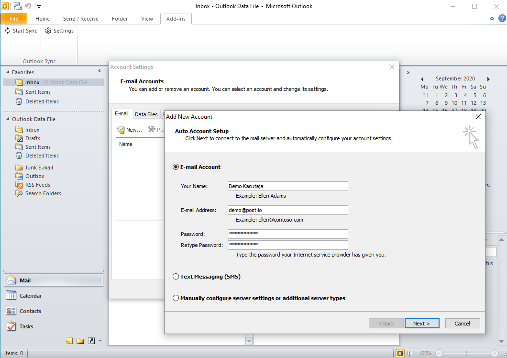Select Manually configure server settings option
This screenshot has width=507, height=358.
(x=176, y=298)
